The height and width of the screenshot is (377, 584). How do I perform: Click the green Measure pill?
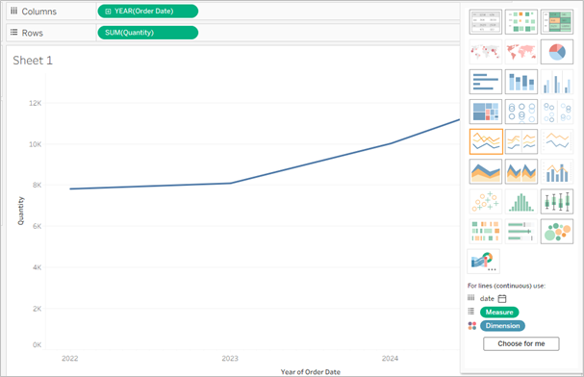[499, 312]
